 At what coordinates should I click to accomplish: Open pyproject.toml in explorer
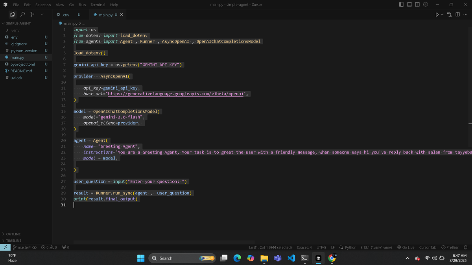tap(26, 64)
